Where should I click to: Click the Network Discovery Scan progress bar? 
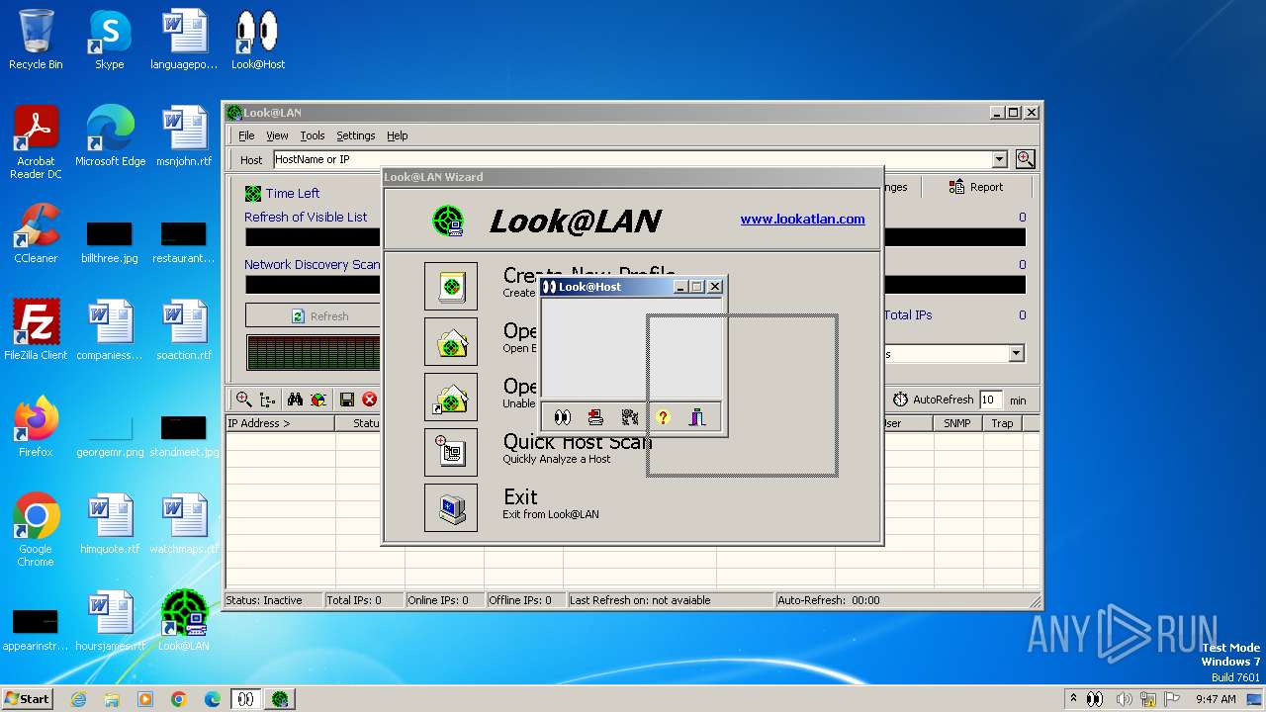click(313, 285)
